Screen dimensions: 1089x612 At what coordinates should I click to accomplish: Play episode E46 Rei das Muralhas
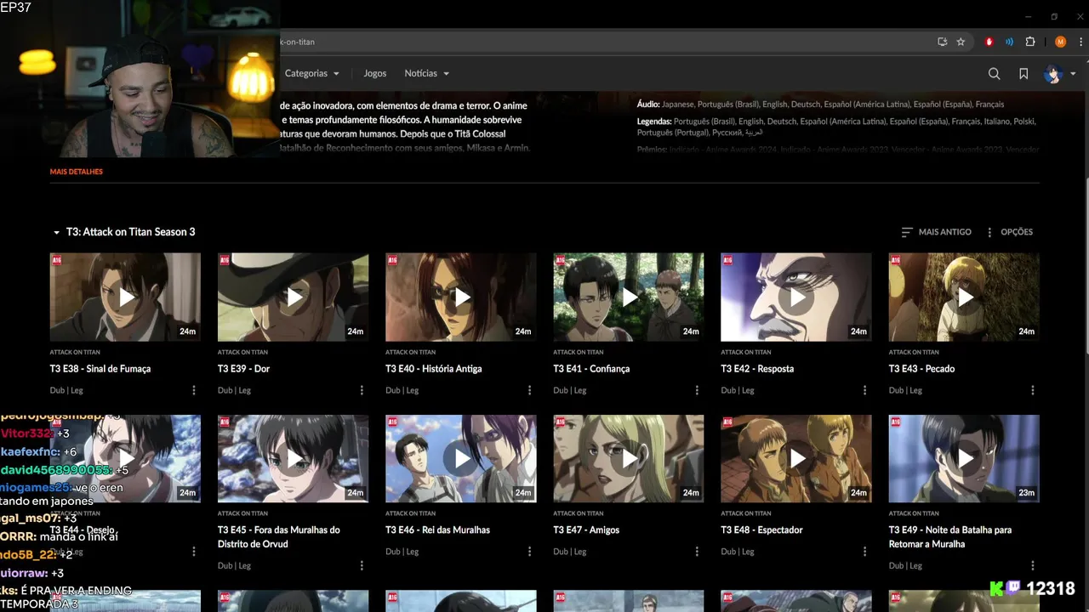(460, 459)
